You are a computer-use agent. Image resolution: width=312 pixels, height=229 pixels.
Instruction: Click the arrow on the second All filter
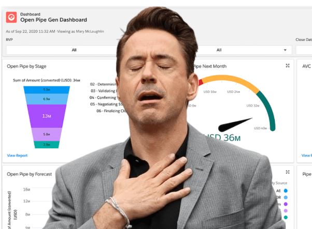coord(285,50)
